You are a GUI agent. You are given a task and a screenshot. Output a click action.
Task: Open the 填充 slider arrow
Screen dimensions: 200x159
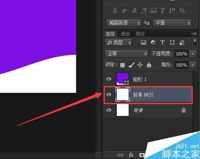193,65
